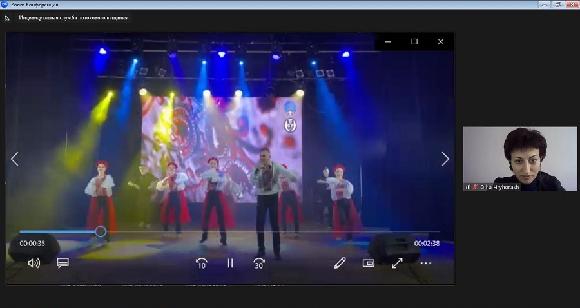This screenshot has height=308, width=580.
Task: Skip back 10 seconds
Action: 201,263
